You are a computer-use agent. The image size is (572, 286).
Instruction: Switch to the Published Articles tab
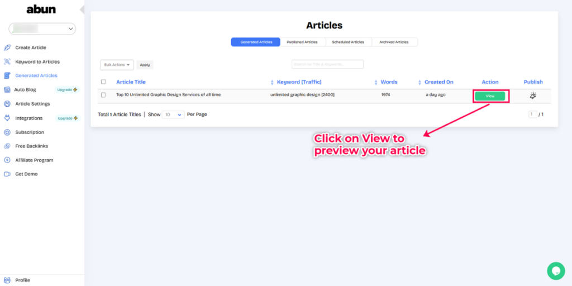302,42
